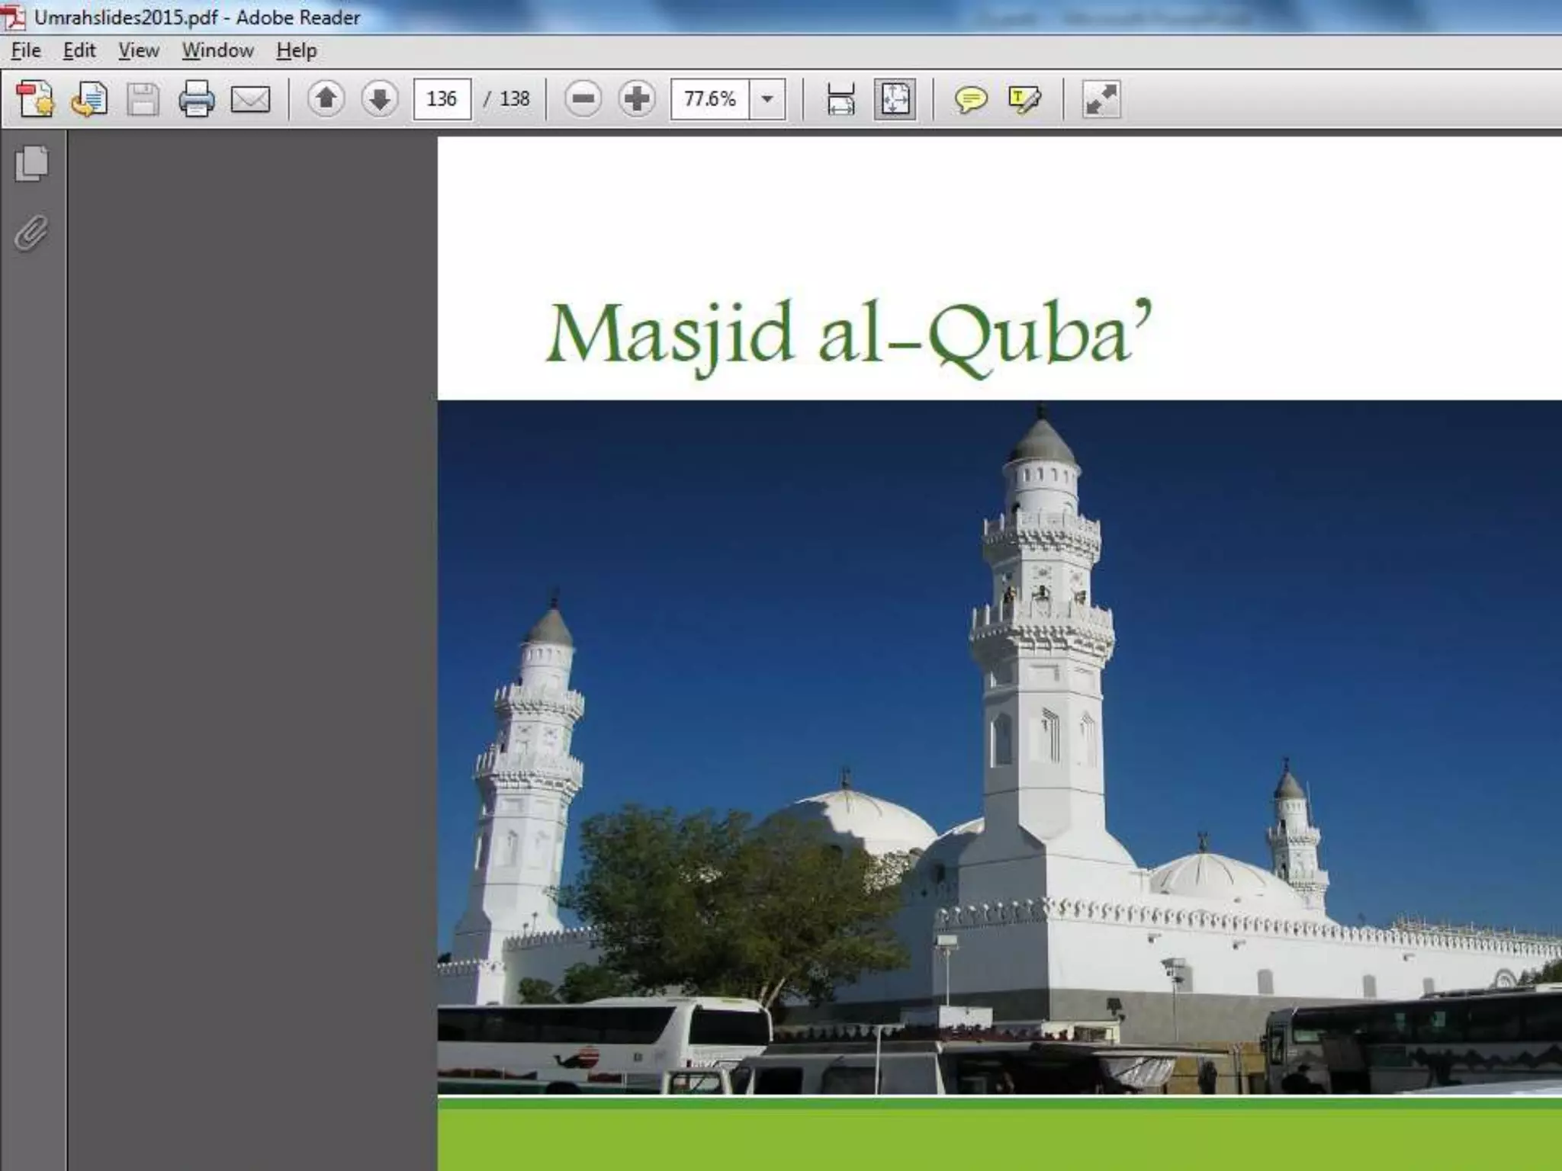Select the highlight text tool

1024,99
